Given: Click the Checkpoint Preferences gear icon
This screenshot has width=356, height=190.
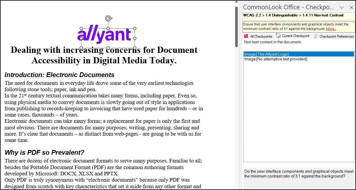Looking at the screenshot, I should 316,36.
